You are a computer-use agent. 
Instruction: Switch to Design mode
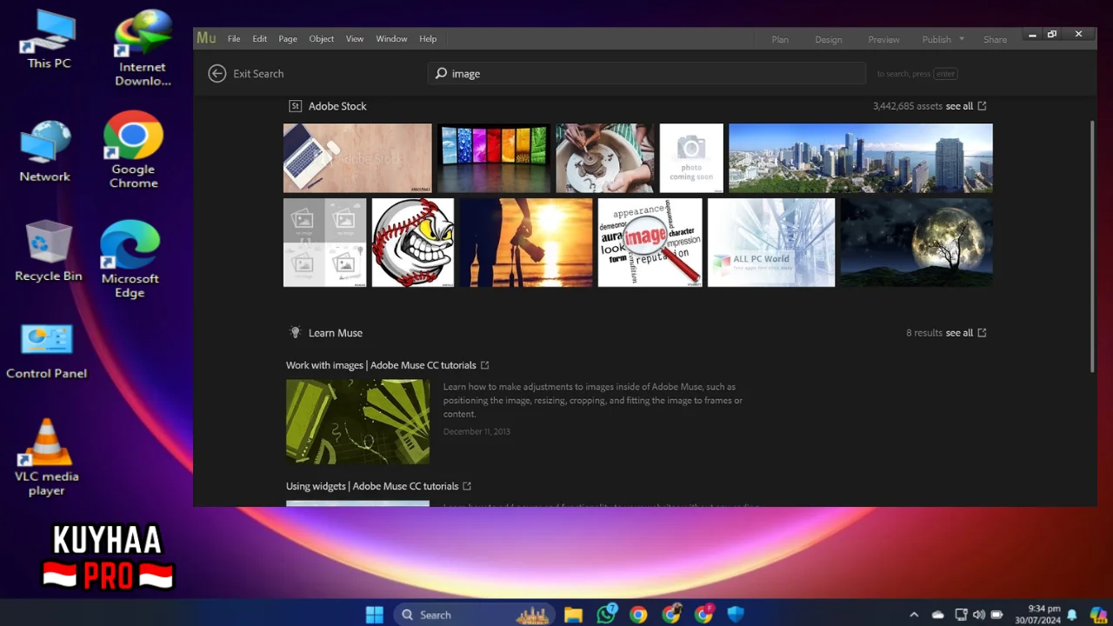828,40
